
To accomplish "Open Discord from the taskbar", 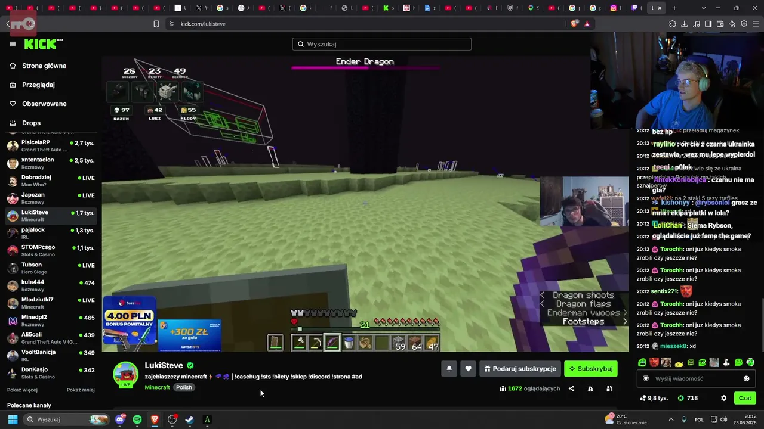I will point(120,419).
